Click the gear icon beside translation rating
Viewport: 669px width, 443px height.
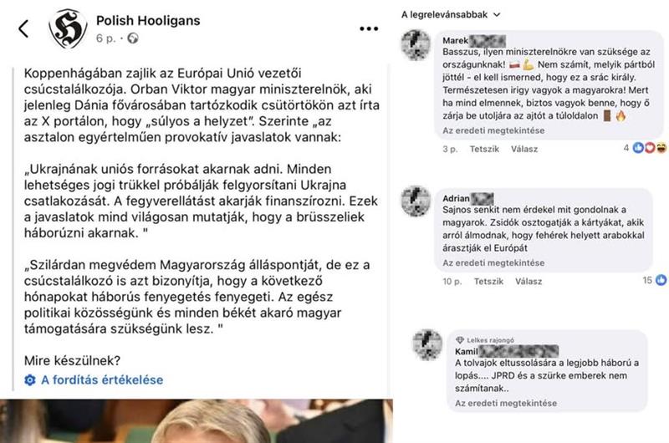[x=30, y=380]
